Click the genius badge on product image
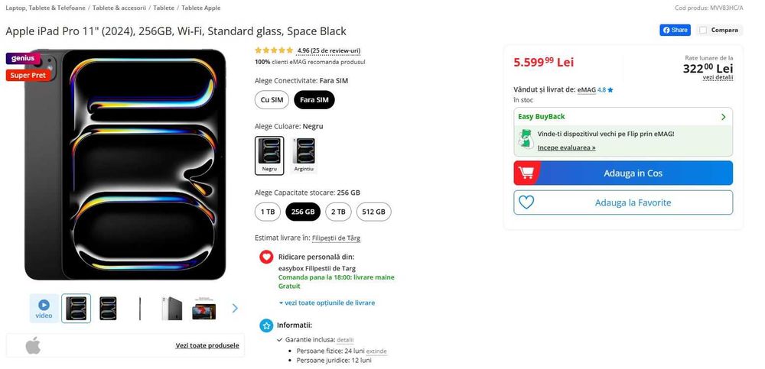765x369 pixels. (x=21, y=59)
